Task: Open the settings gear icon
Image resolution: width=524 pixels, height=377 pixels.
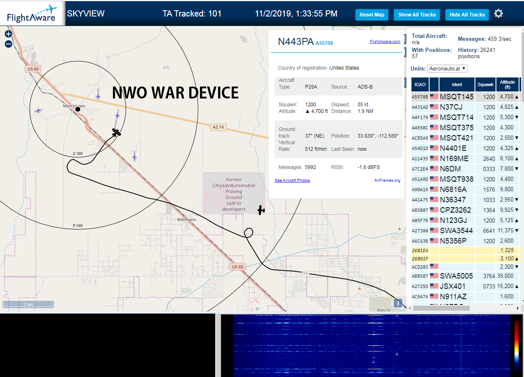Action: click(x=498, y=14)
